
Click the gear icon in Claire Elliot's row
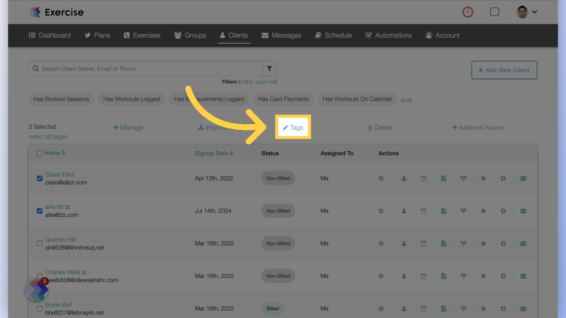coord(381,178)
